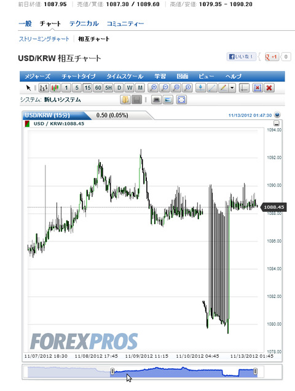The image size is (295, 391).
Task: Collapse the chart panel with minus button
Action: [x=277, y=123]
